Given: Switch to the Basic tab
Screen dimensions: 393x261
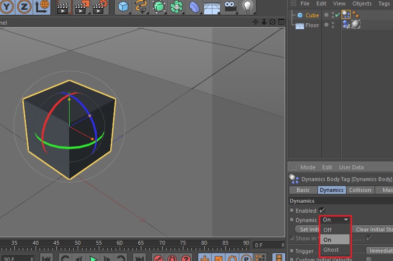Looking at the screenshot, I should click(303, 190).
